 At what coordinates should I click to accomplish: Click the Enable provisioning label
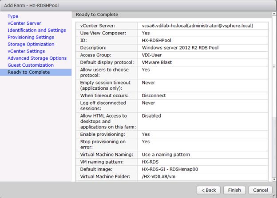point(103,134)
